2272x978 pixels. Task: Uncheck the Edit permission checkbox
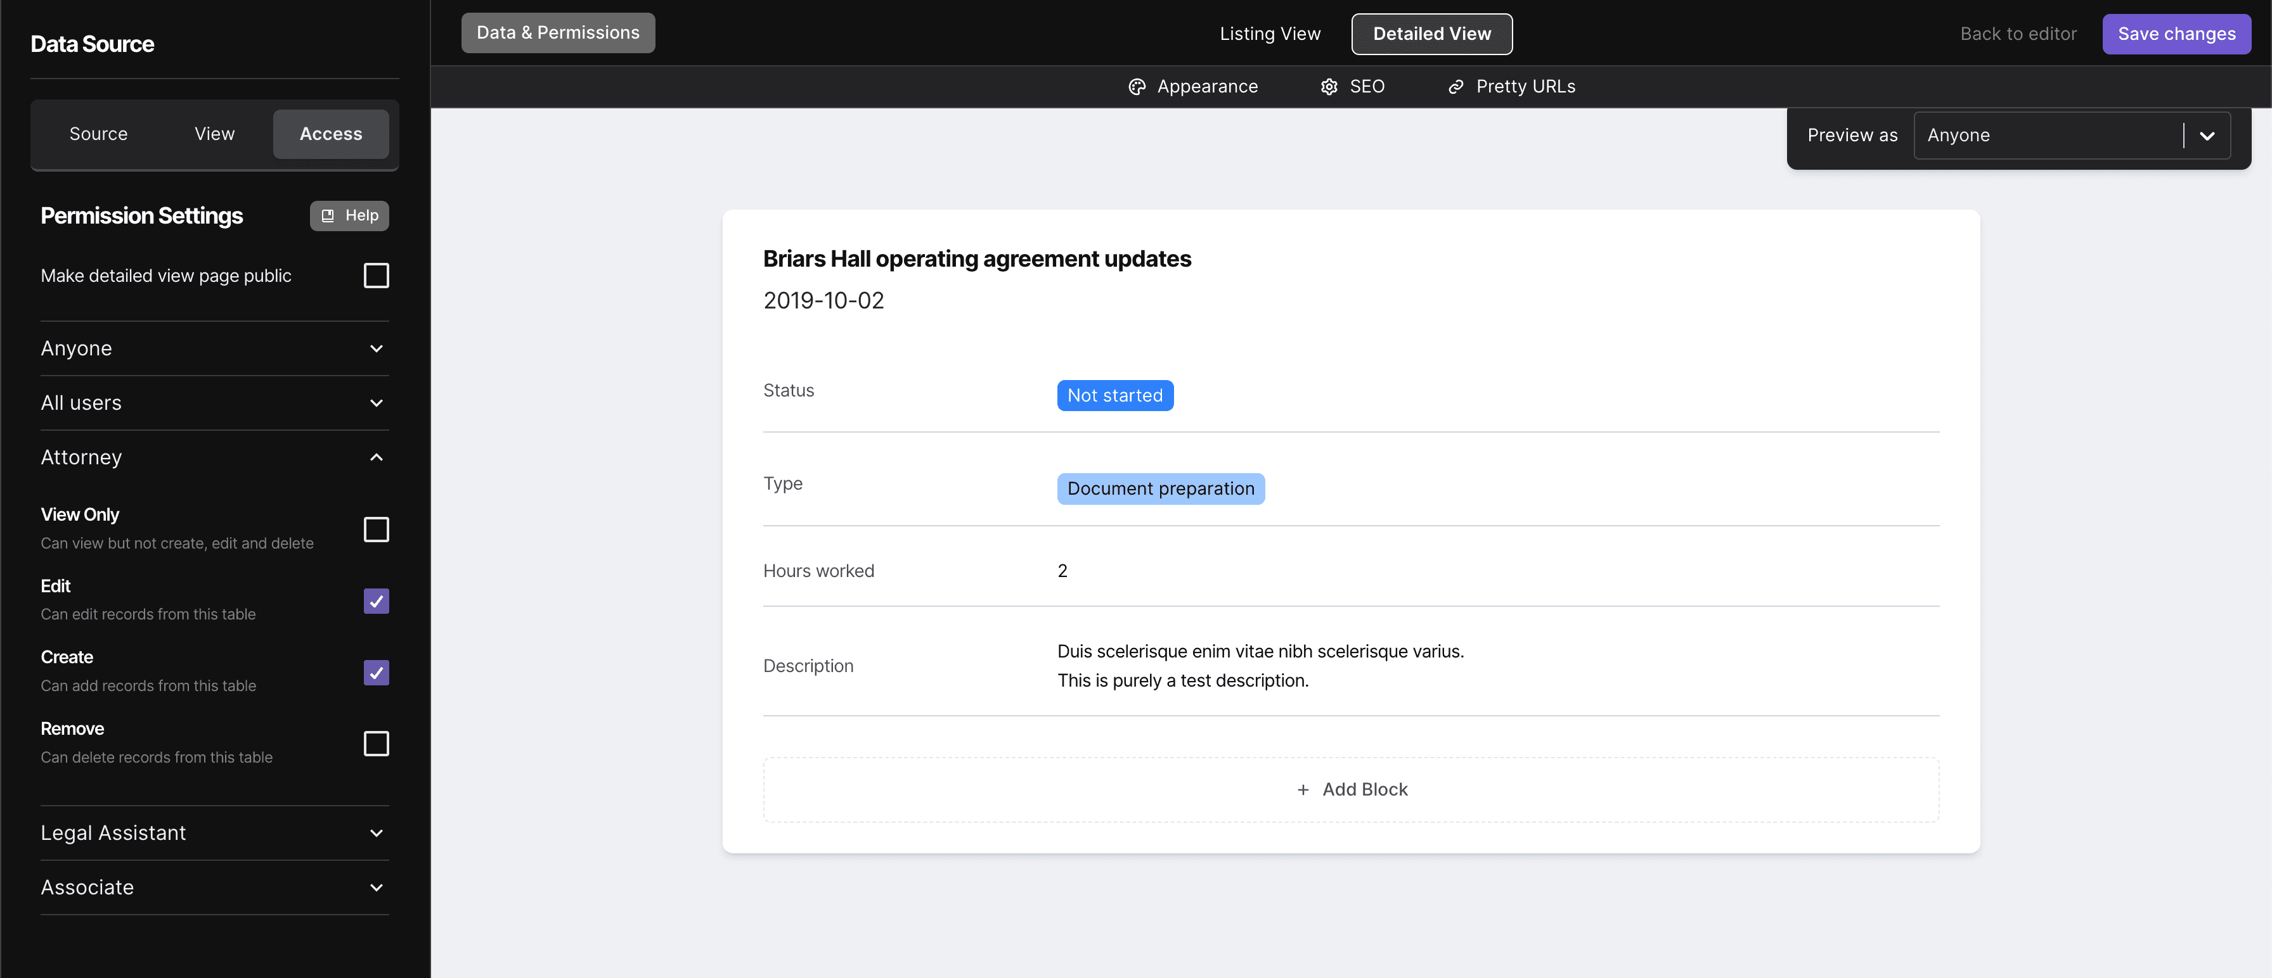pos(377,601)
